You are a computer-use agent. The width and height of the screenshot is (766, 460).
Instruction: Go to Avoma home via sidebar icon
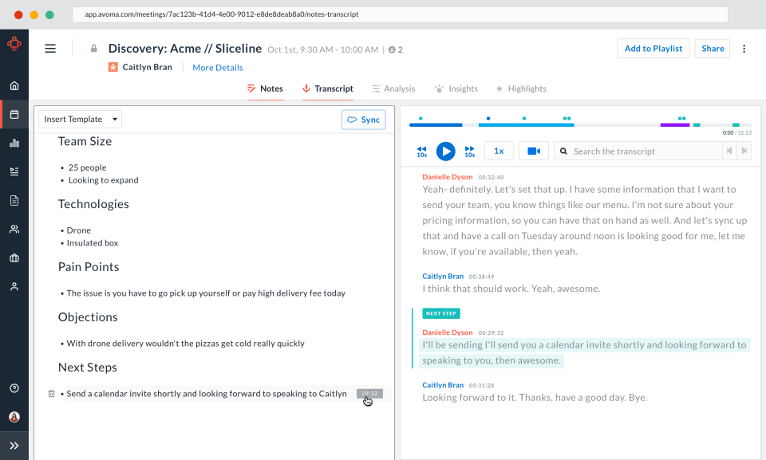point(14,85)
